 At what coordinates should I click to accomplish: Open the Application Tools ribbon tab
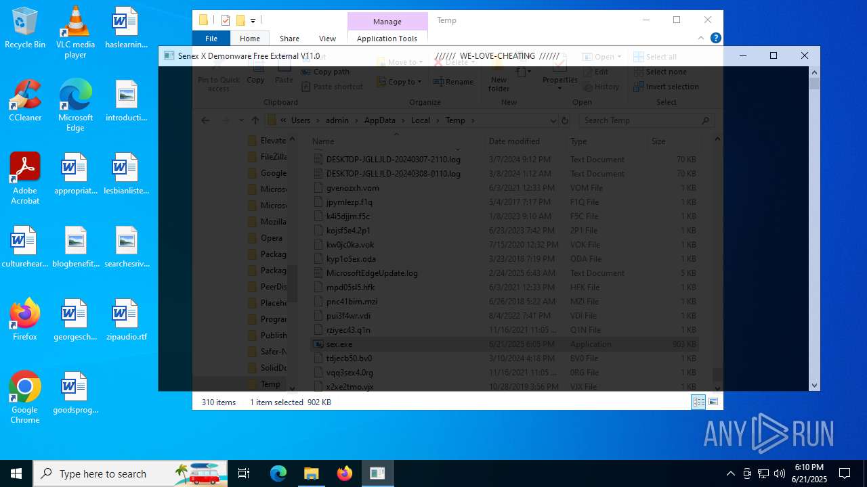tap(387, 39)
